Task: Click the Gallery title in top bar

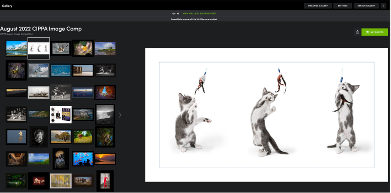Action: pos(7,6)
